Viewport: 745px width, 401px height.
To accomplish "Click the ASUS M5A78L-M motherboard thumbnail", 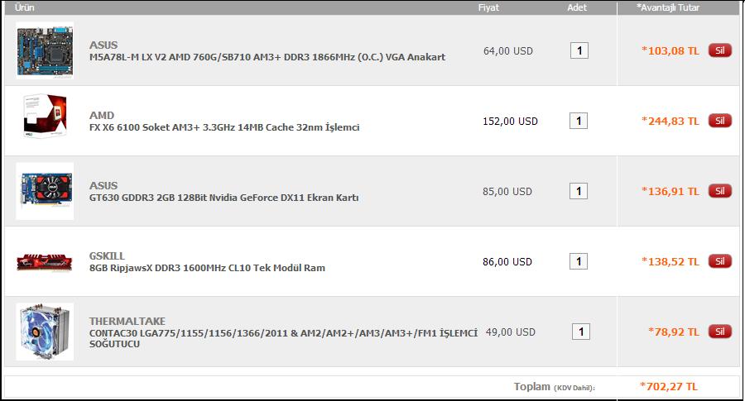I will (x=45, y=50).
